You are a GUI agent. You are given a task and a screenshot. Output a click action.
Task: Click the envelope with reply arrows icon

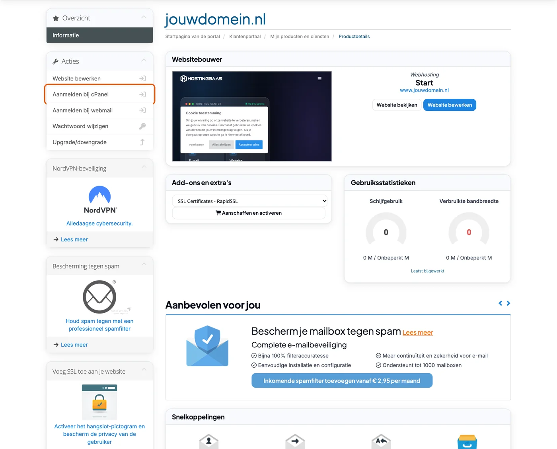coord(381,441)
